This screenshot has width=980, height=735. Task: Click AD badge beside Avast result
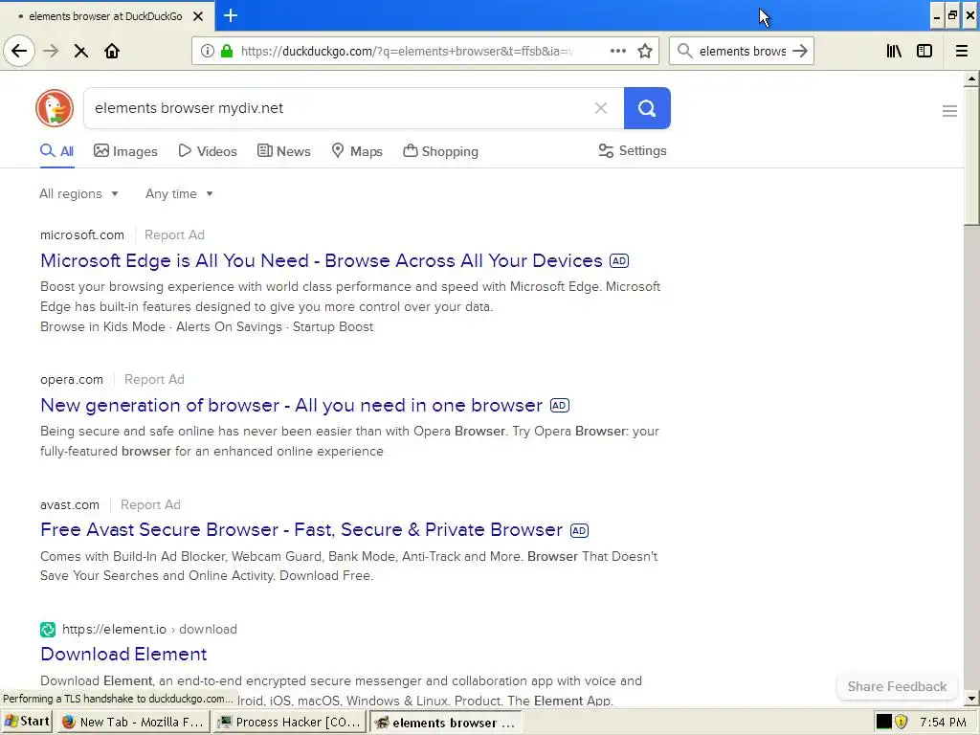(x=579, y=530)
